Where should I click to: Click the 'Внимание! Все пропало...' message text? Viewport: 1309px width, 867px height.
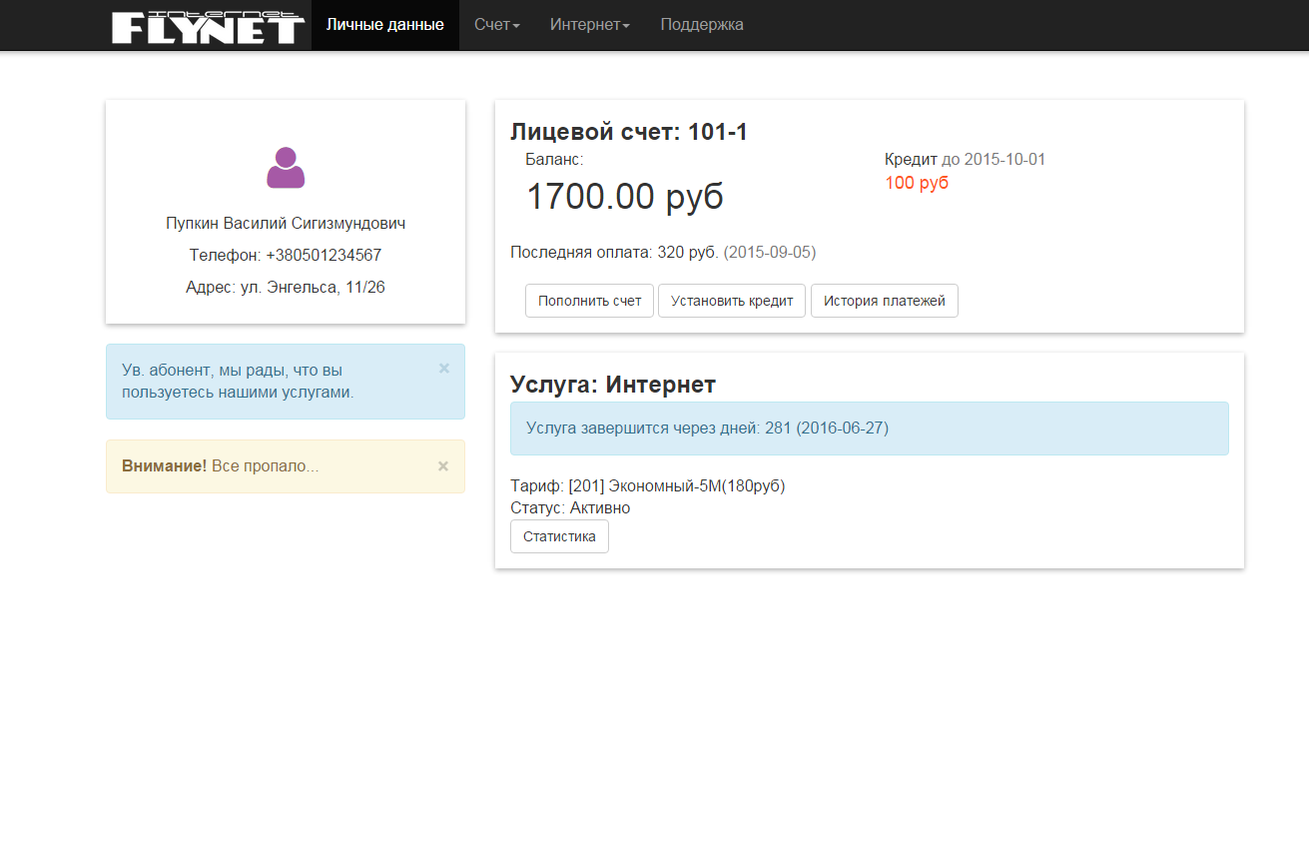(x=221, y=465)
